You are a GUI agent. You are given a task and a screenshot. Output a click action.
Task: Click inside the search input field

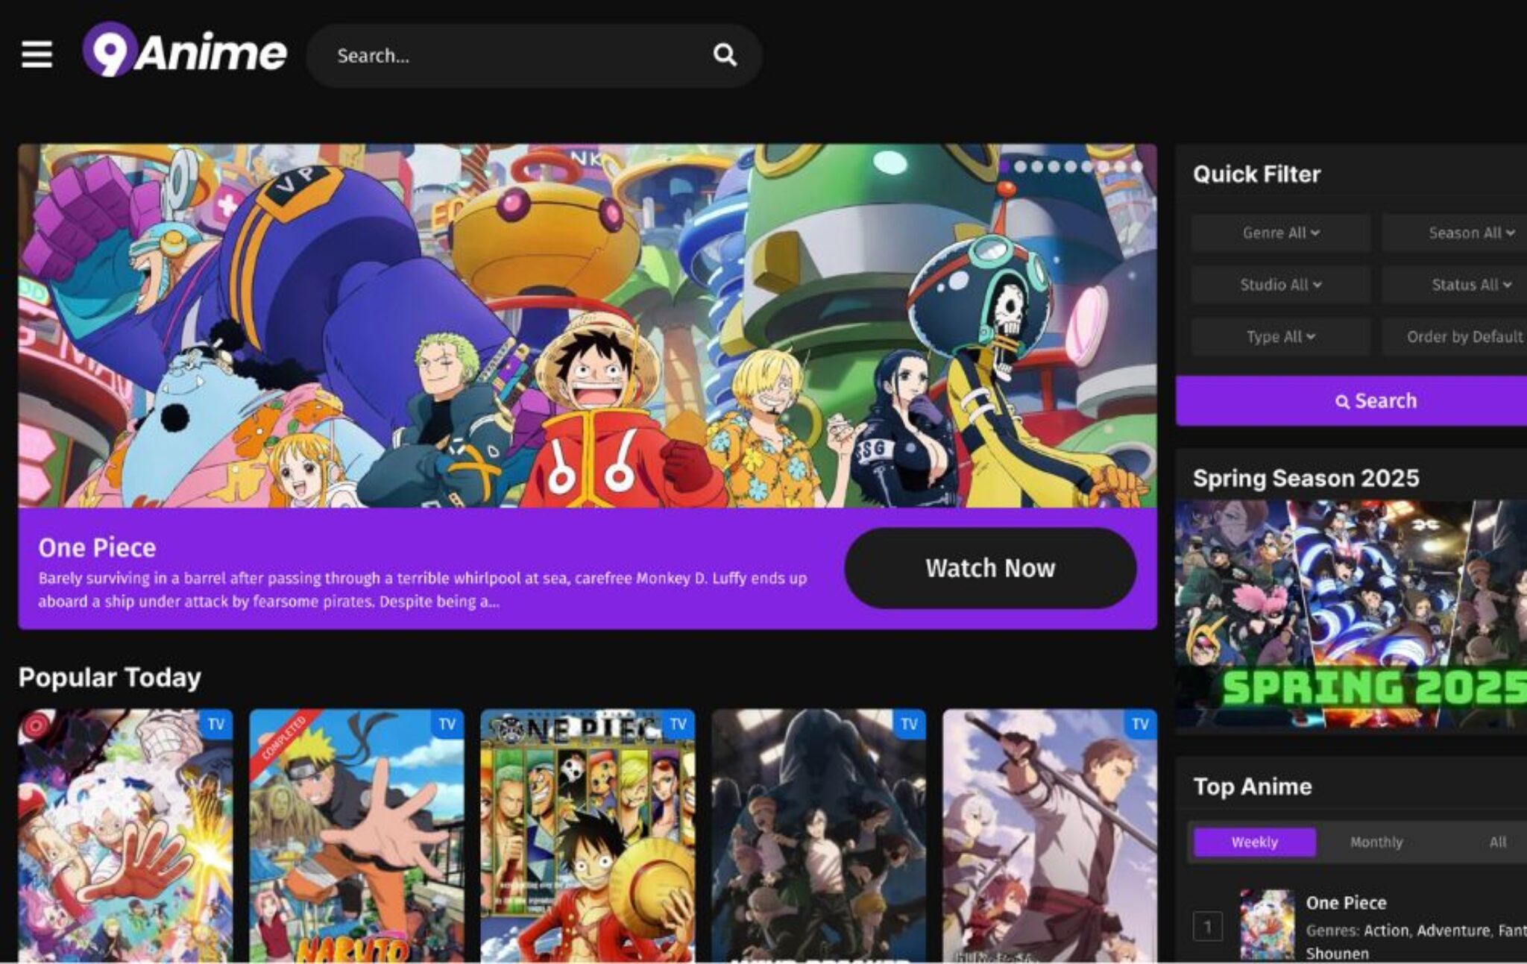(485, 54)
